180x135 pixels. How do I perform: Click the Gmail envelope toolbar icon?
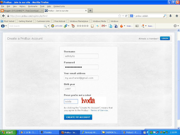(x=103, y=26)
